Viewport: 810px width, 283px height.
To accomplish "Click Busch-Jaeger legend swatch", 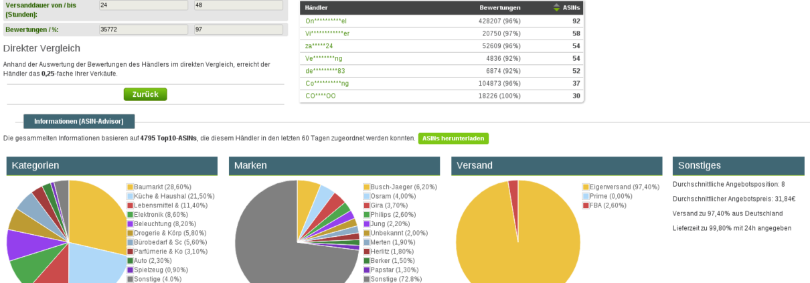I will [x=366, y=187].
